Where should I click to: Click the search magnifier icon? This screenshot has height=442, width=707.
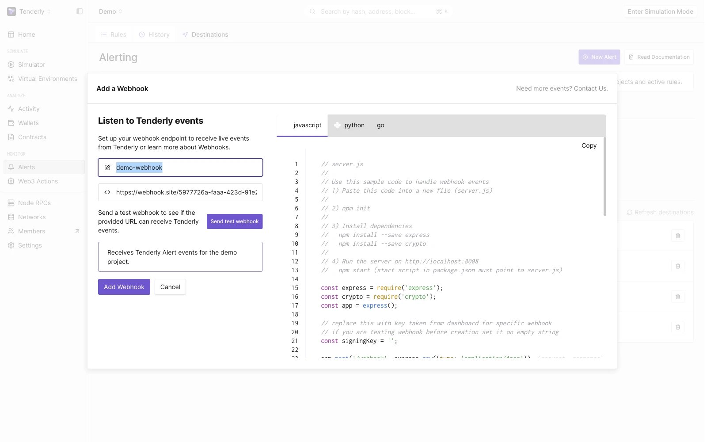(312, 11)
